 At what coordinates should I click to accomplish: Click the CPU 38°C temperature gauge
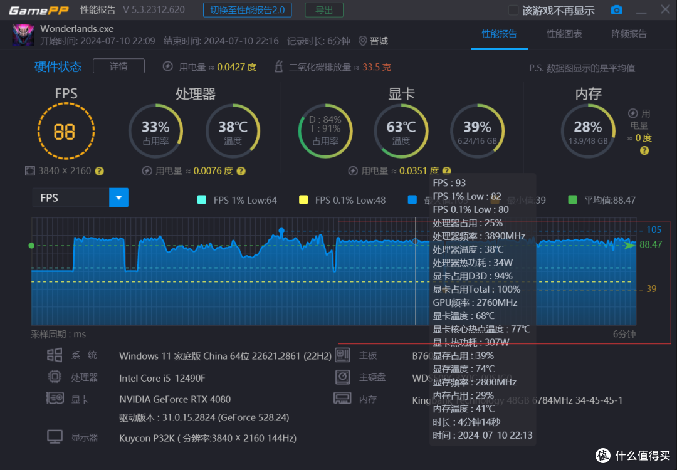point(233,131)
